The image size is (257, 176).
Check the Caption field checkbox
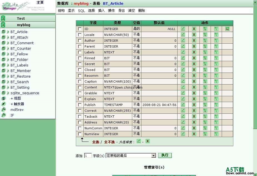tap(80, 82)
